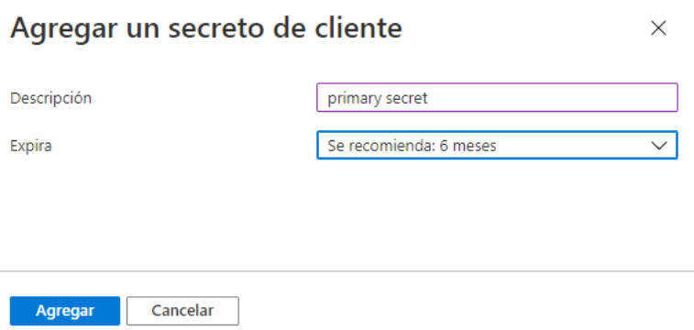Click the empty area below the Expira row
Image resolution: width=694 pixels, height=330 pixels.
pos(347,214)
